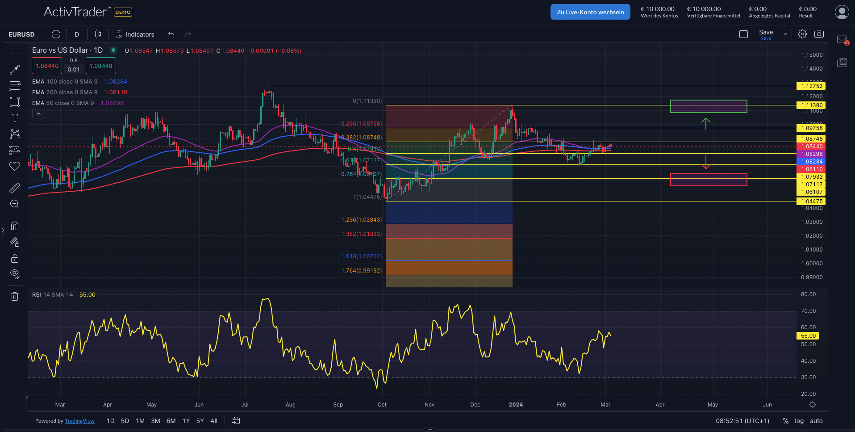Select the rectangle drawing tool
The width and height of the screenshot is (855, 432).
[x=15, y=102]
